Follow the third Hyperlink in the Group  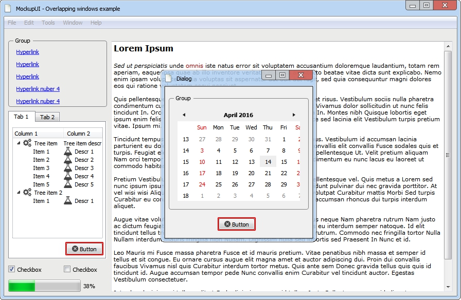(x=28, y=77)
